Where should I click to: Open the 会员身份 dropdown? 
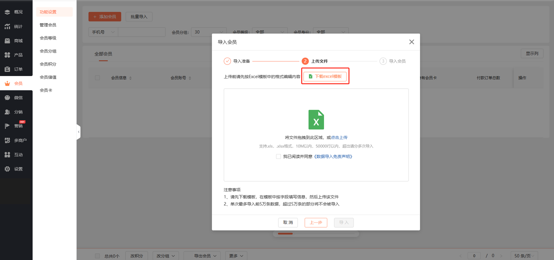(x=331, y=32)
